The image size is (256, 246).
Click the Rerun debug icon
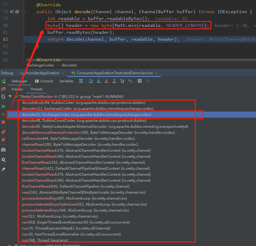3,81
